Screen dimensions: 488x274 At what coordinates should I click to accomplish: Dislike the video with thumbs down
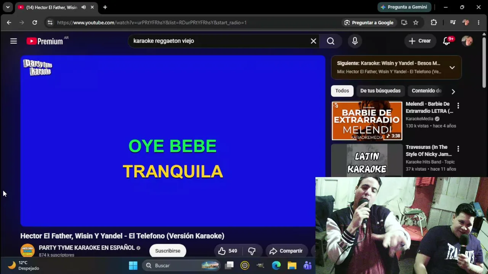pos(252,251)
